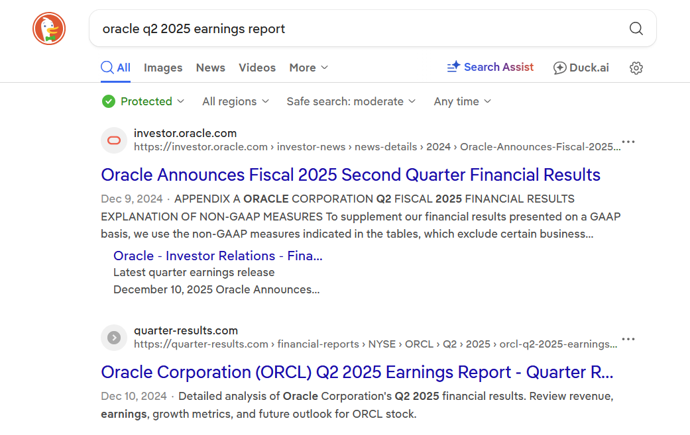Click the investor.oracle.com domain name
The width and height of the screenshot is (690, 435).
[186, 133]
